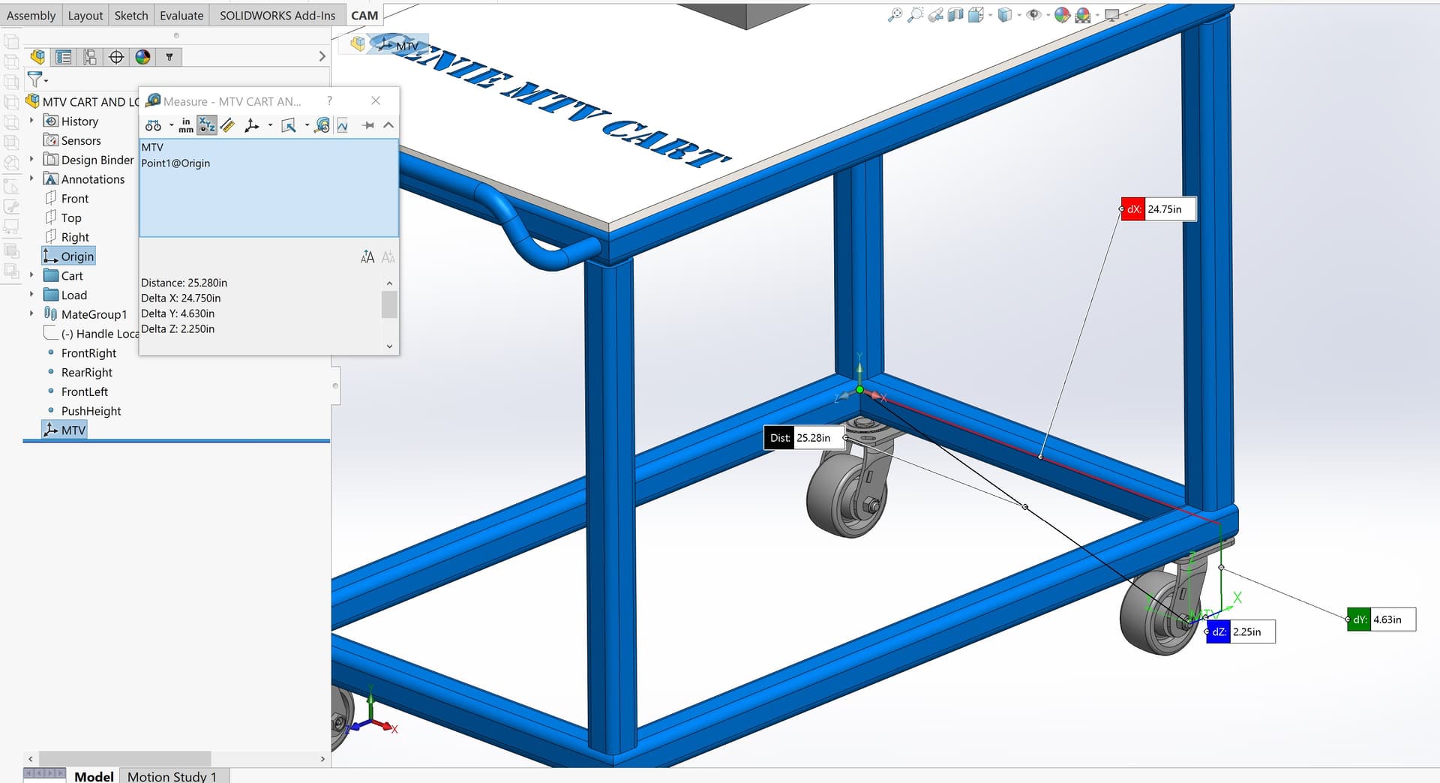
Task: Expand the Design Binder node
Action: pos(31,160)
